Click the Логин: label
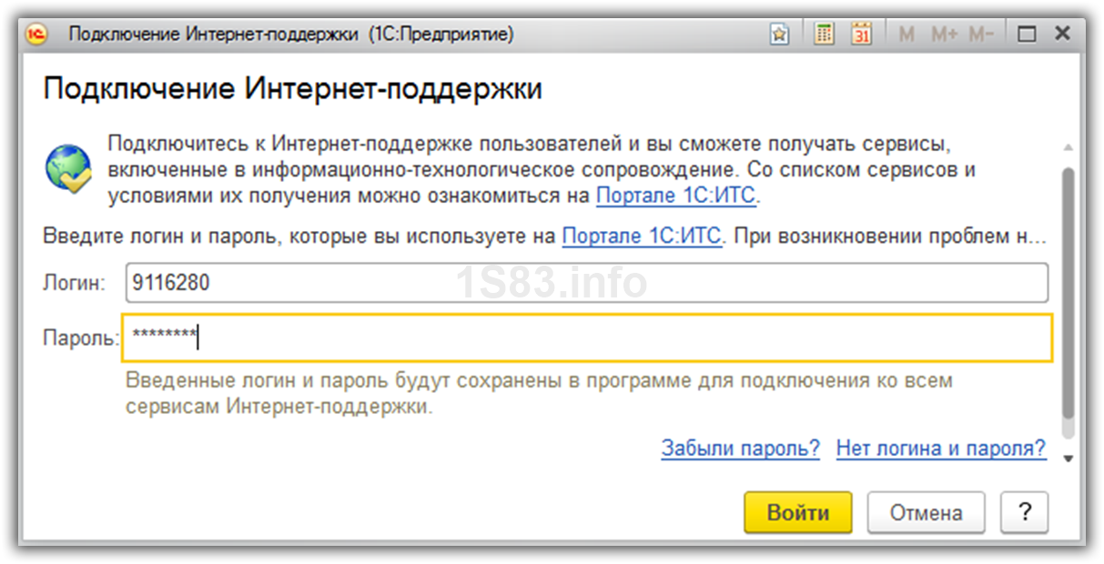 (x=75, y=283)
